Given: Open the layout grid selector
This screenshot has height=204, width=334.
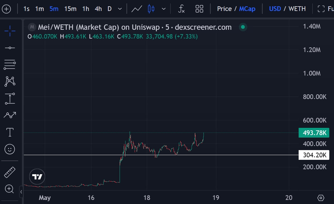Looking at the screenshot, I should (199, 9).
